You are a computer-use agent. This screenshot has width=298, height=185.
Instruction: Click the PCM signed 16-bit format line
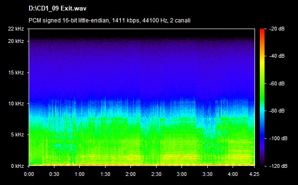109,21
